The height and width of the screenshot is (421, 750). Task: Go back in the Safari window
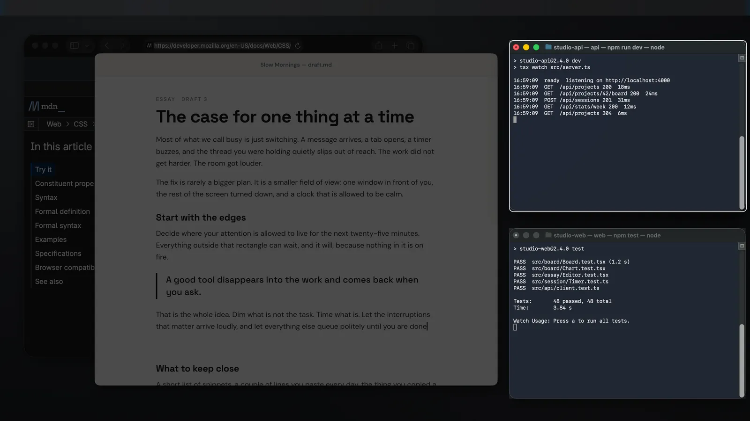point(107,45)
